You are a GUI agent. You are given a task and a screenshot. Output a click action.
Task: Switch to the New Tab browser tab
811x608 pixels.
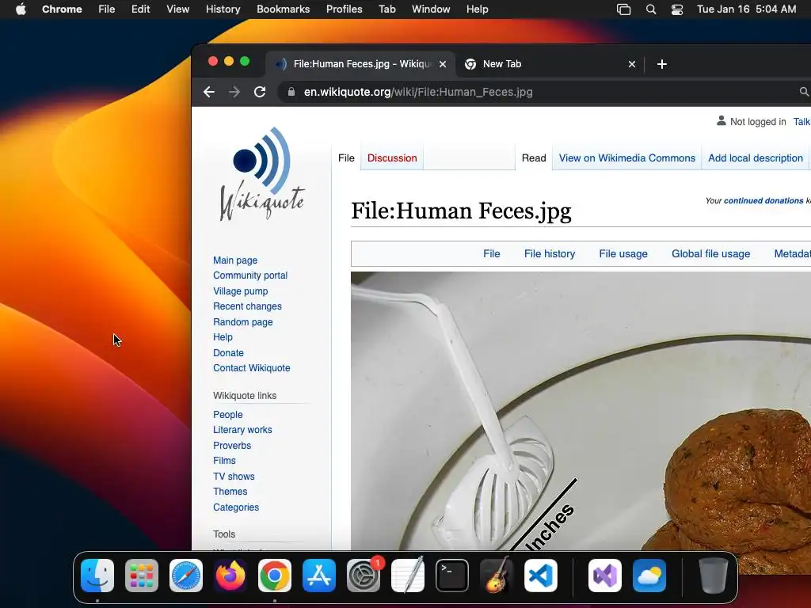(550, 64)
